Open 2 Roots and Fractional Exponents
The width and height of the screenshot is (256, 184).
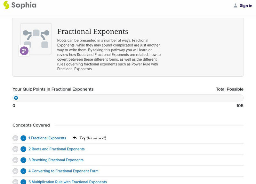pyautogui.click(x=57, y=149)
